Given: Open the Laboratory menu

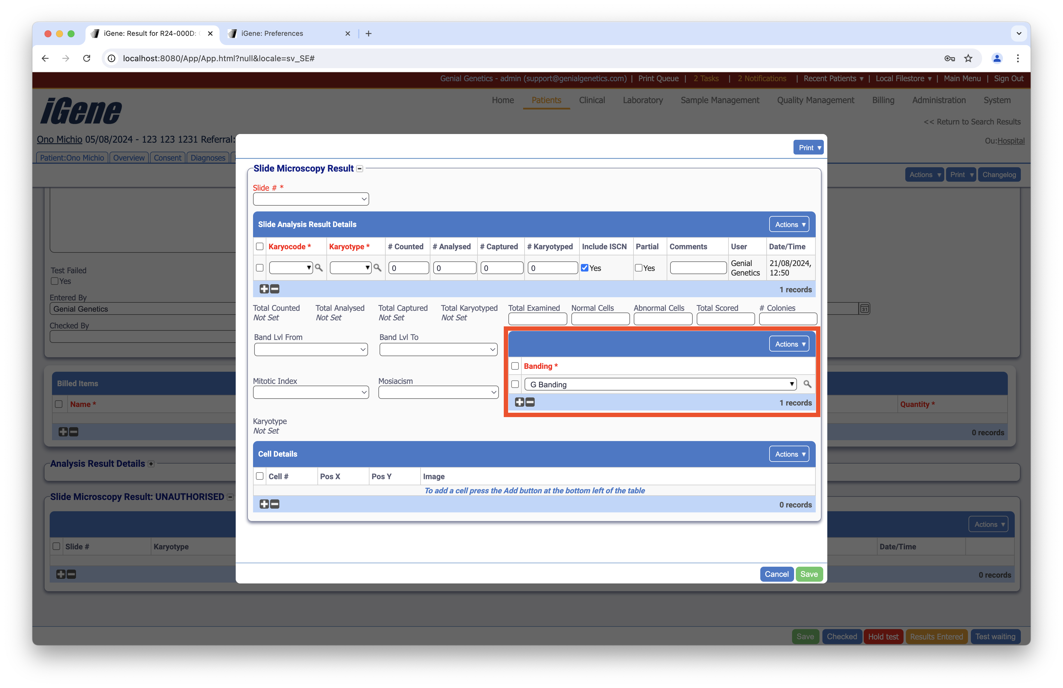Looking at the screenshot, I should coord(642,101).
